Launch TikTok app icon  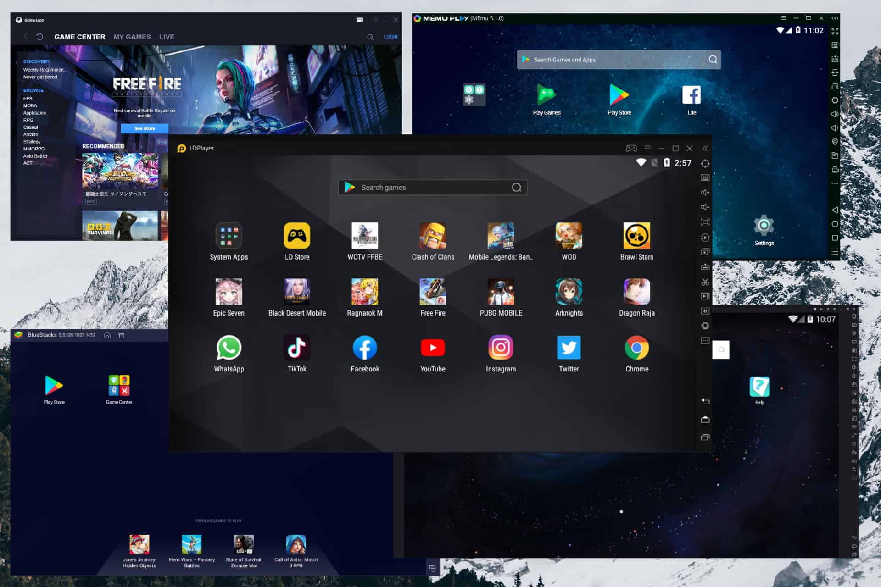click(x=297, y=348)
